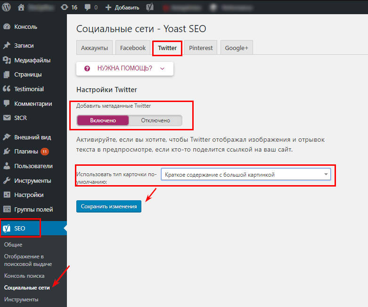This screenshot has width=368, height=307.
Task: Click the Плагины plug icon
Action: [7, 151]
